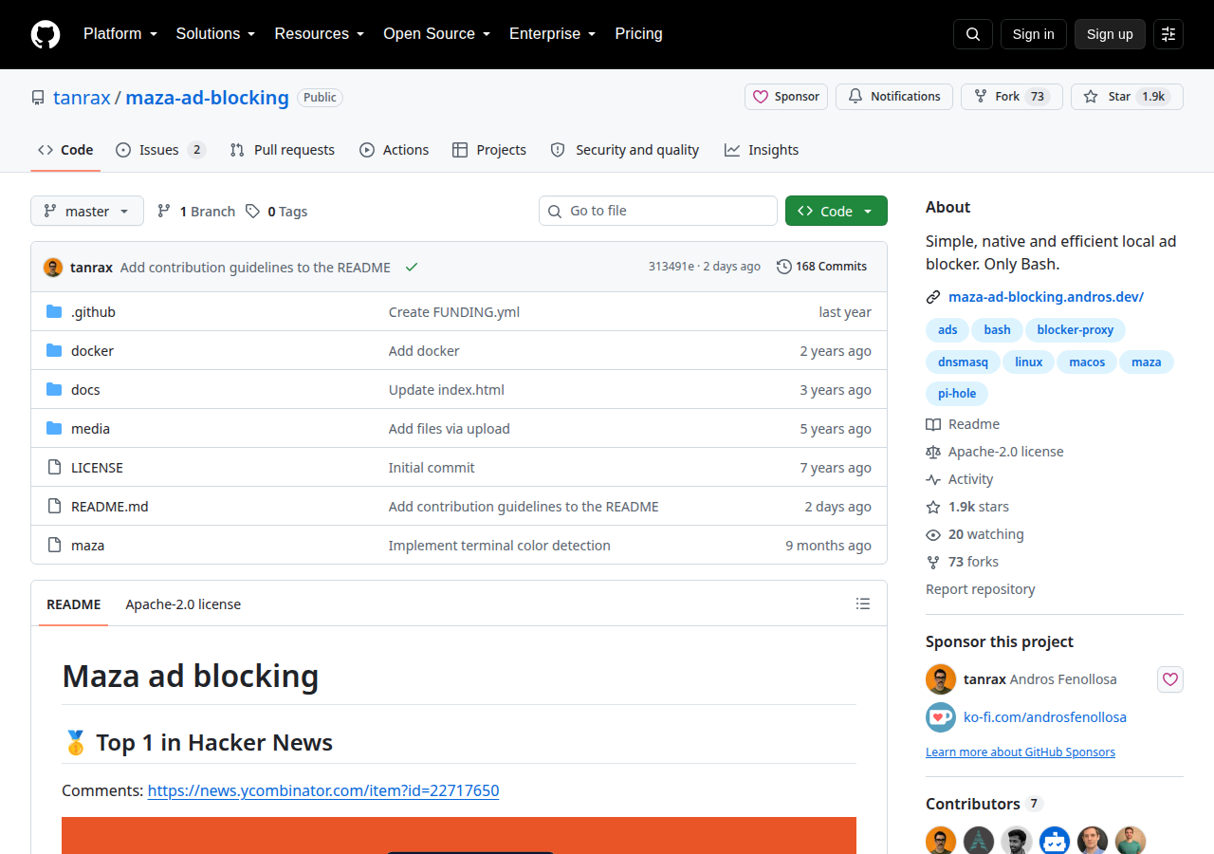Open the Security and quality tab

tap(625, 150)
